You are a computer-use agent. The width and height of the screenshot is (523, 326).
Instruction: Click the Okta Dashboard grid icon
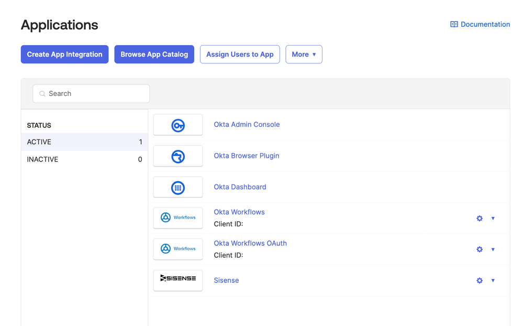[178, 188]
